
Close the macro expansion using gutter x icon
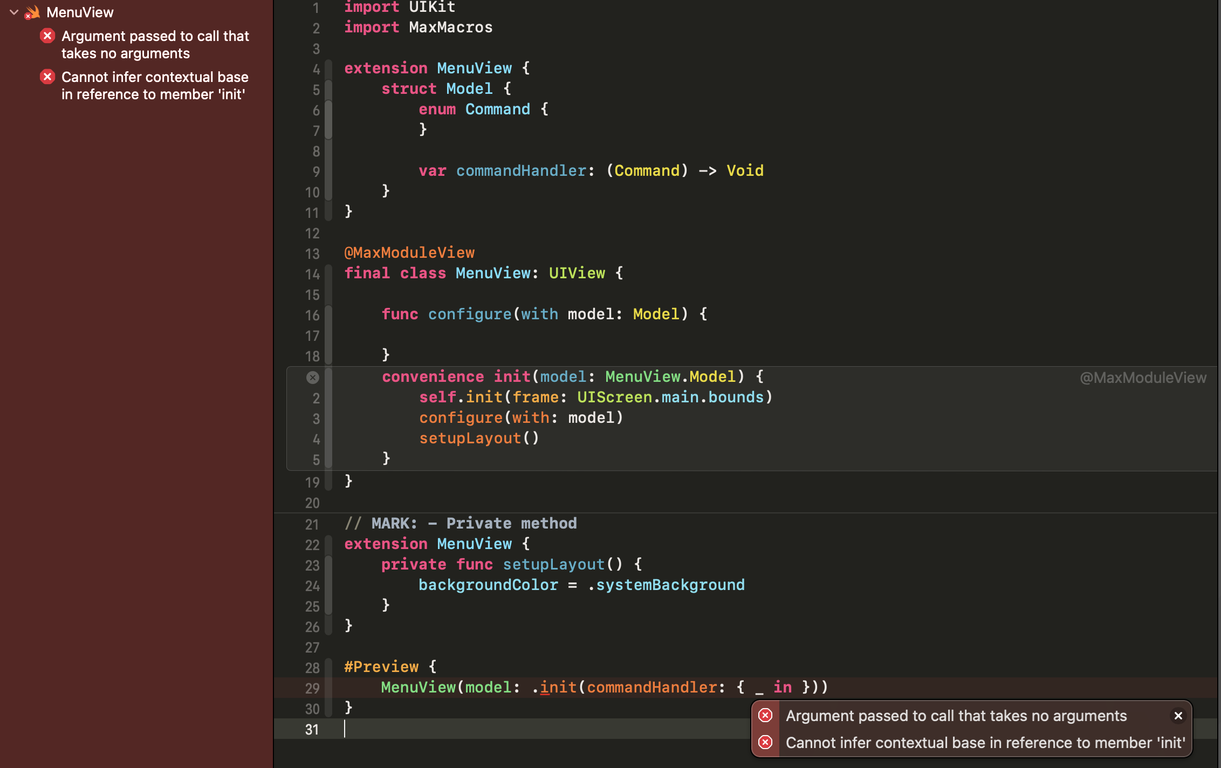[312, 378]
